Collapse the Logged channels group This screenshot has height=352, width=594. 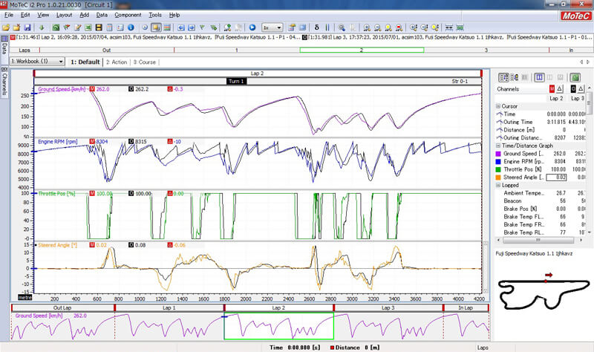point(498,186)
